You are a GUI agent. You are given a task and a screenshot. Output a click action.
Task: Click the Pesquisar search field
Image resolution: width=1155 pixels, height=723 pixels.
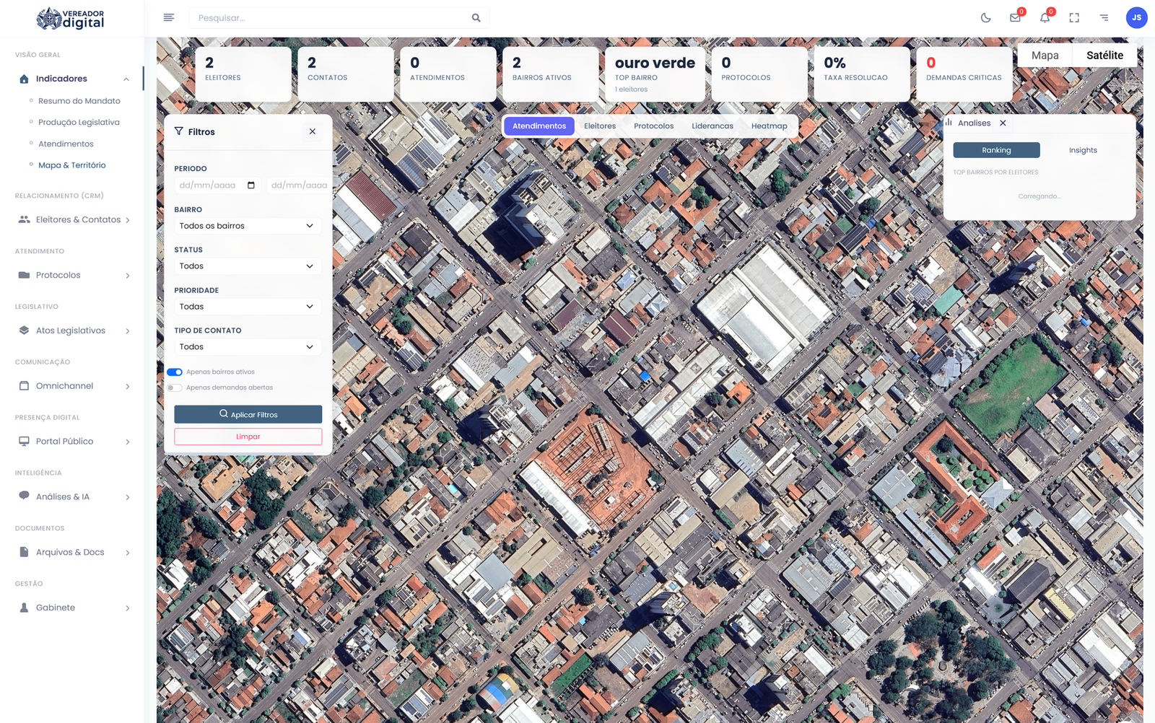328,18
